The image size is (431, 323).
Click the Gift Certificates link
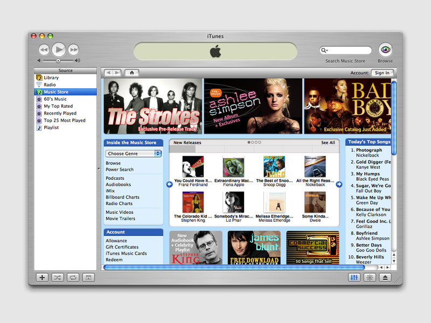tap(122, 247)
